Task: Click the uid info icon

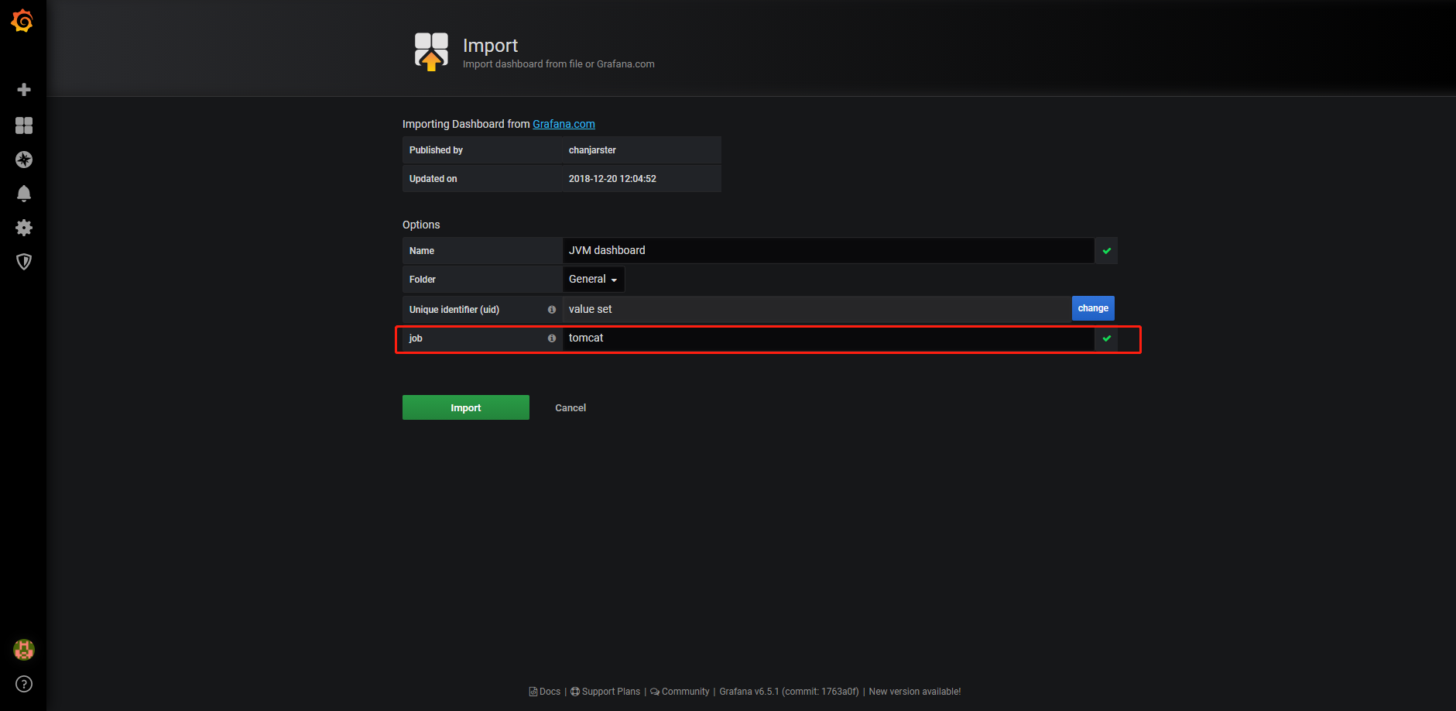Action: point(552,310)
